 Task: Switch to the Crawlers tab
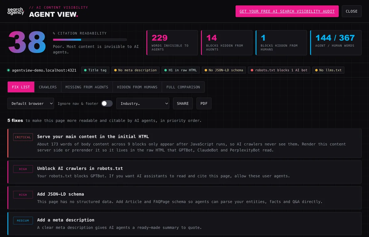coord(48,87)
